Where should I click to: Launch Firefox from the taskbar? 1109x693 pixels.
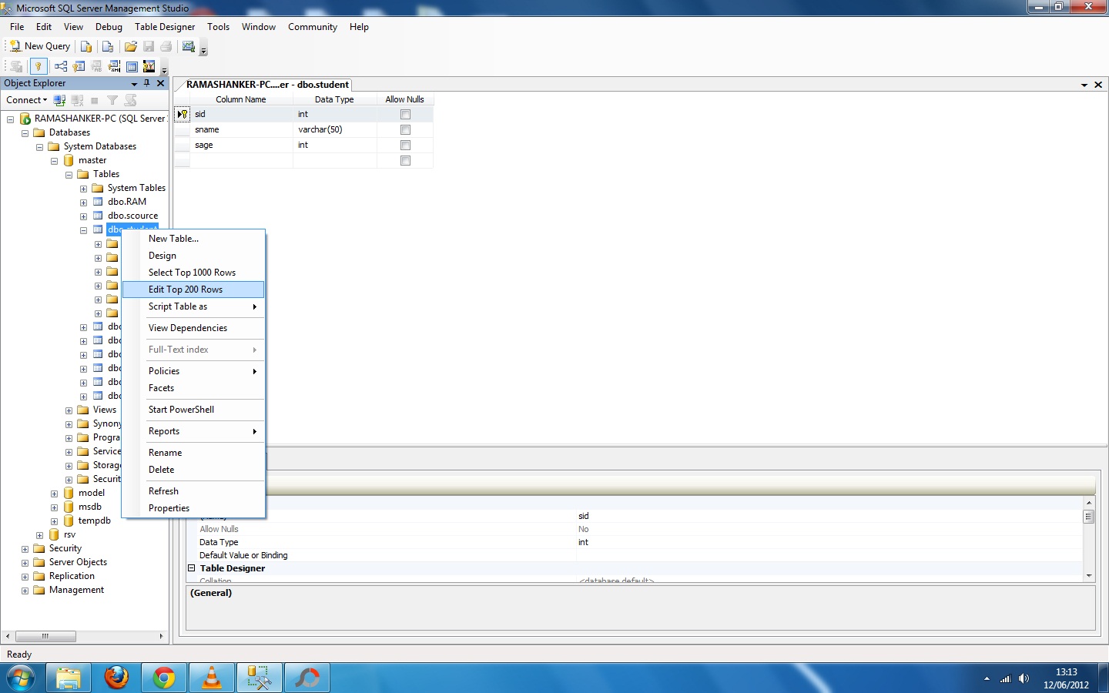pos(116,678)
